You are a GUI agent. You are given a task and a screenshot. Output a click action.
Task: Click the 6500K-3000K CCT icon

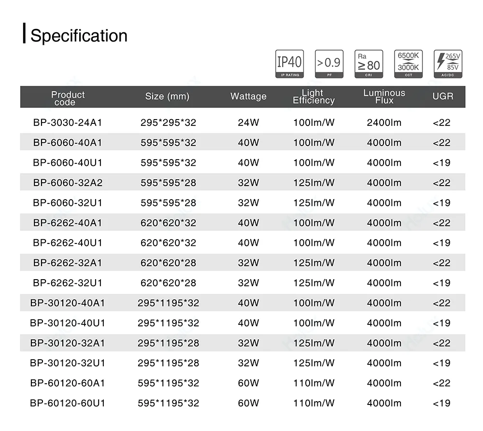coord(408,64)
